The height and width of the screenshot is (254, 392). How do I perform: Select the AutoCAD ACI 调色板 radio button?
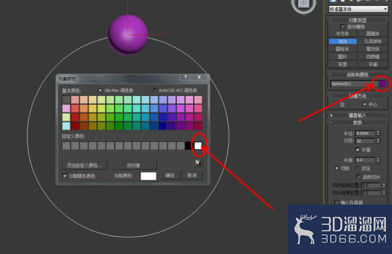[x=154, y=90]
